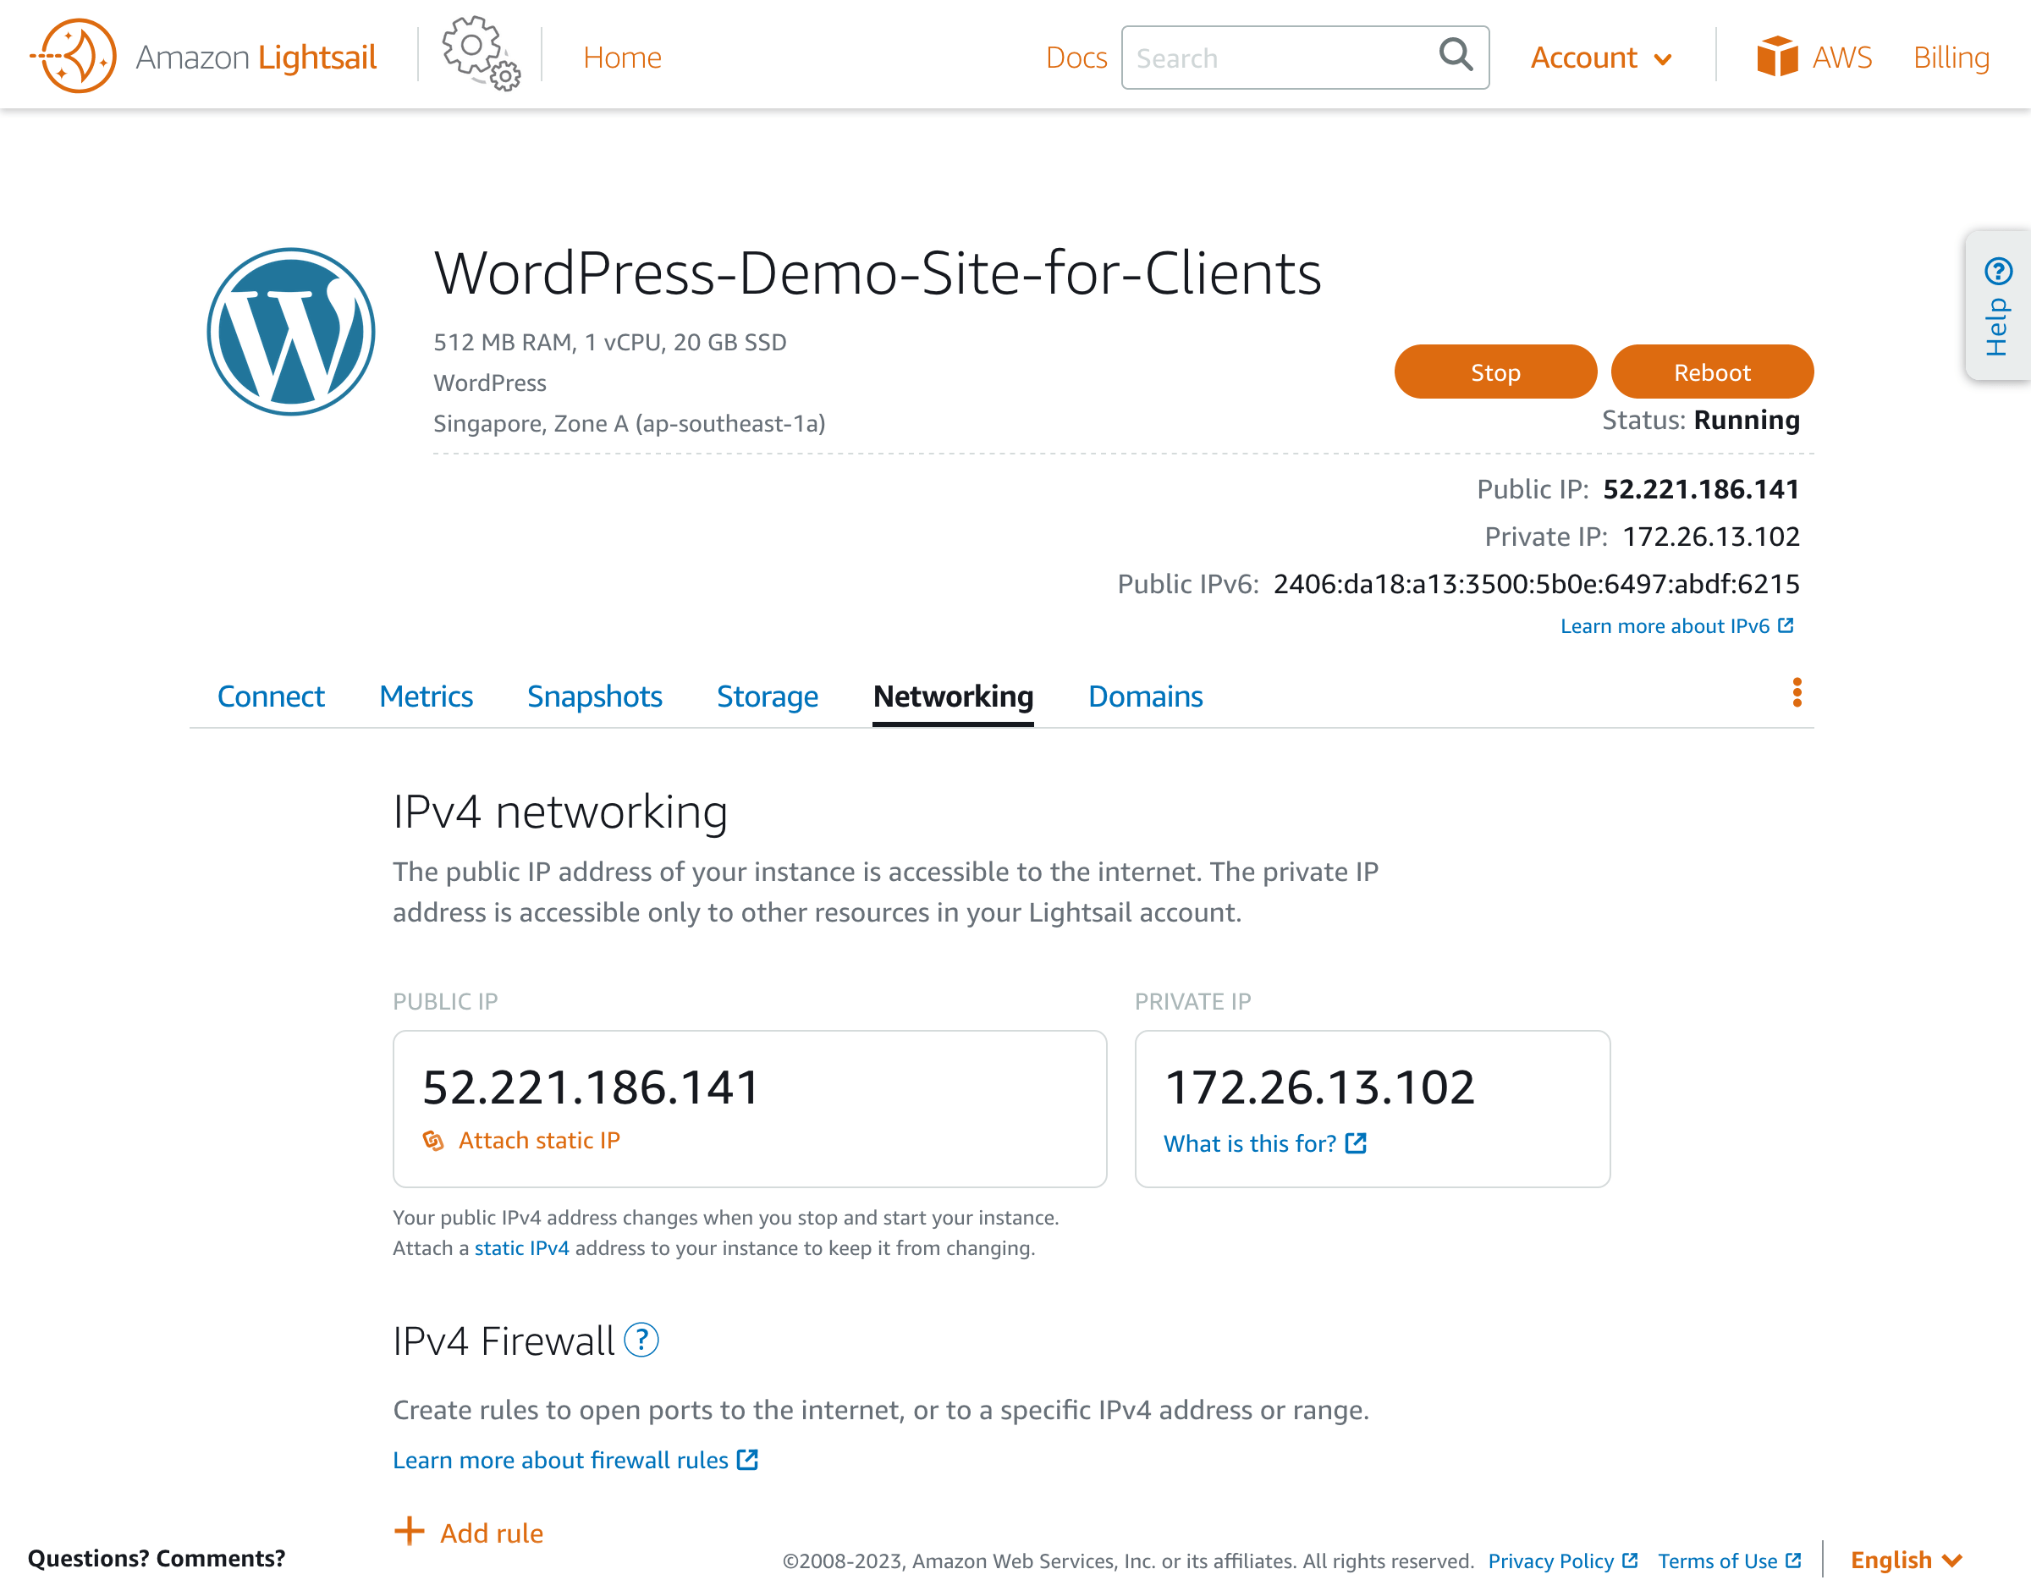Click the WordPress instance logo
Screen dimensions: 2031x1591
289,331
